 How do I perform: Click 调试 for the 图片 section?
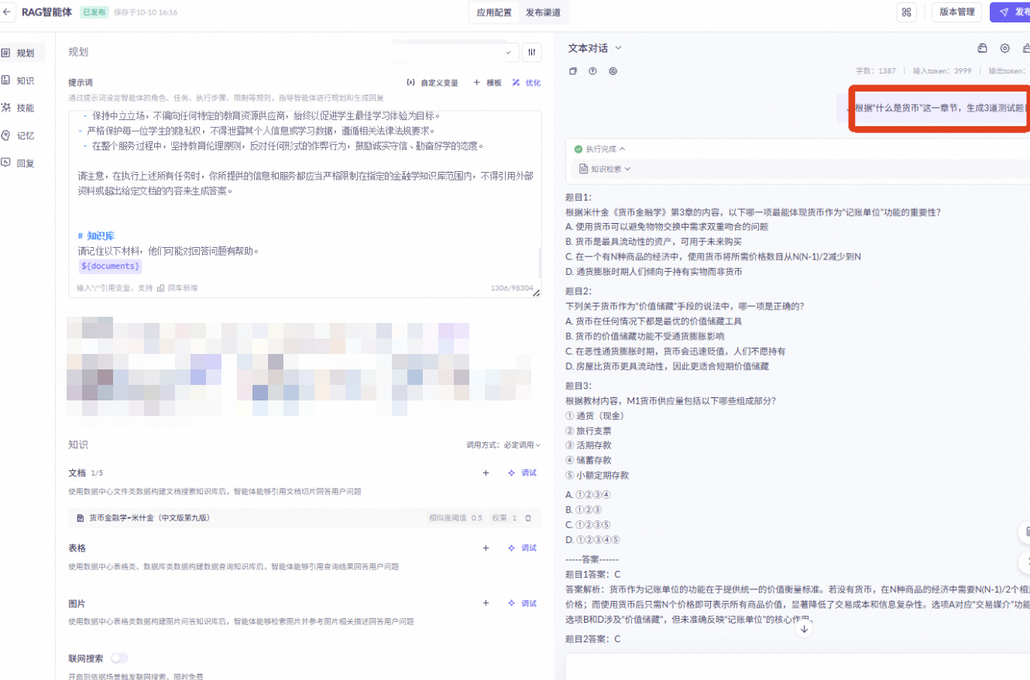(x=522, y=603)
